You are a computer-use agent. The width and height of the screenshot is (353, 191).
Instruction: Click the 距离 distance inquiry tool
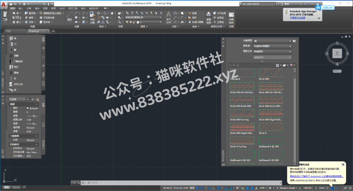pyautogui.click(x=193, y=13)
